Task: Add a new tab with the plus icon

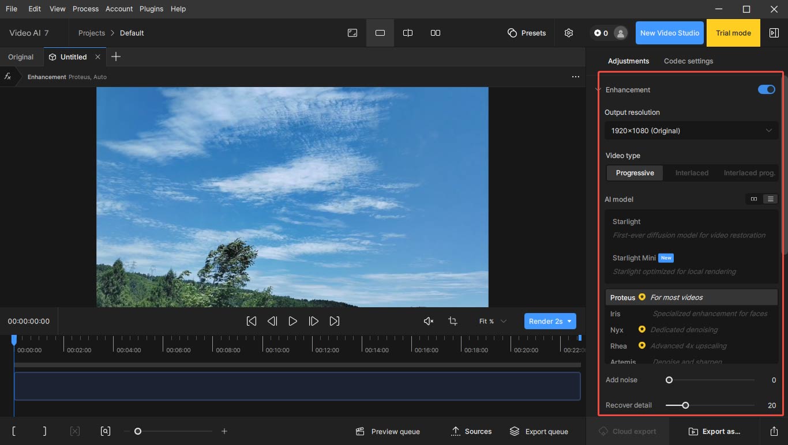Action: point(116,56)
